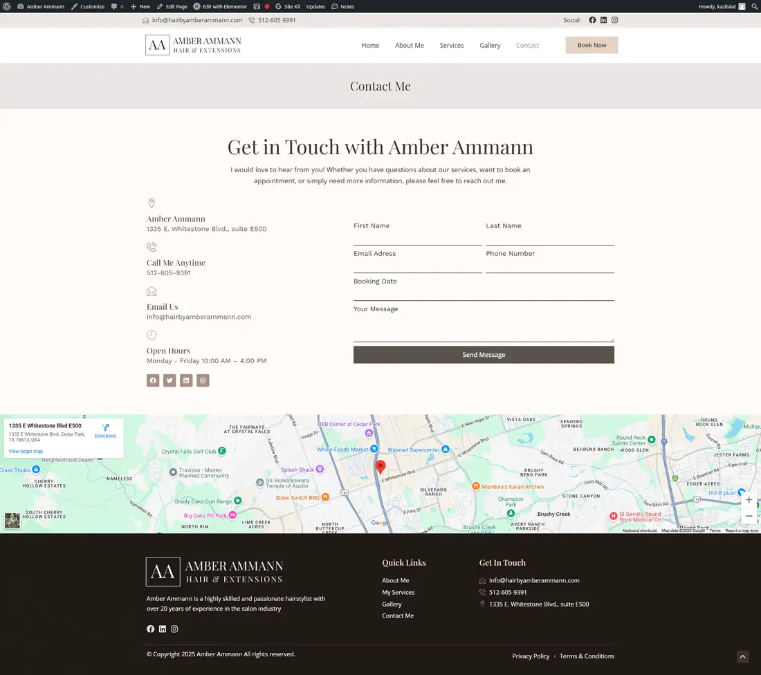Viewport: 761px width, 675px height.
Task: Go to the Home nav item
Action: pos(370,45)
